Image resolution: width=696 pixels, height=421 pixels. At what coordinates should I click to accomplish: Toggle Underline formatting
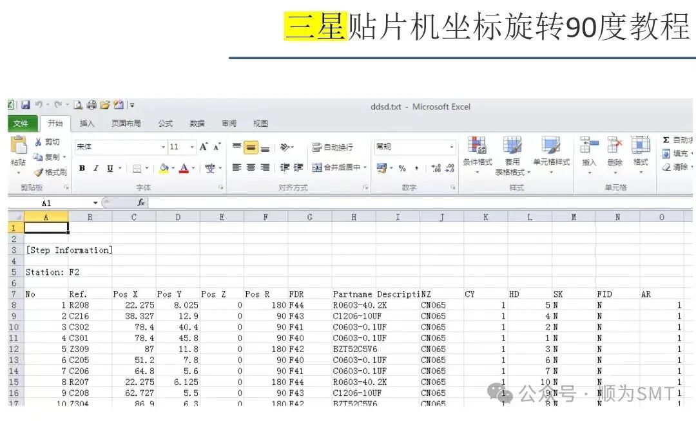(x=110, y=168)
